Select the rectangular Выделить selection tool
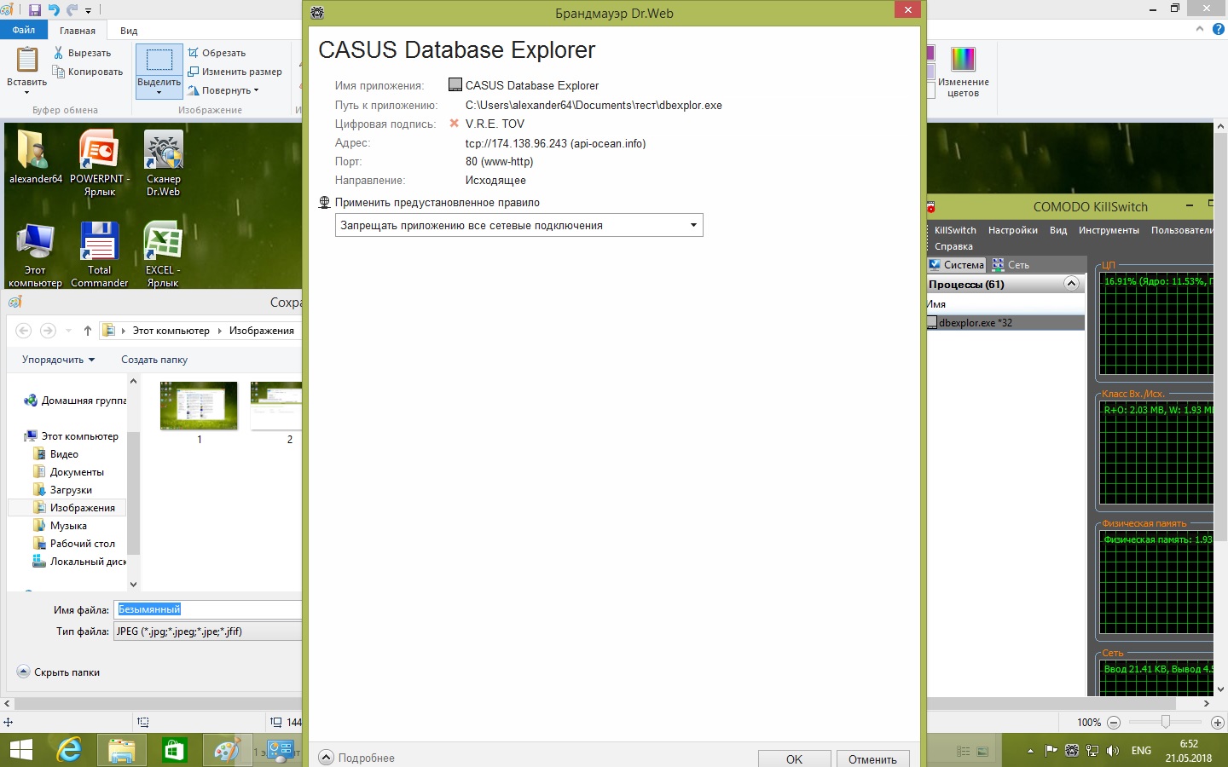The width and height of the screenshot is (1228, 767). click(x=159, y=61)
